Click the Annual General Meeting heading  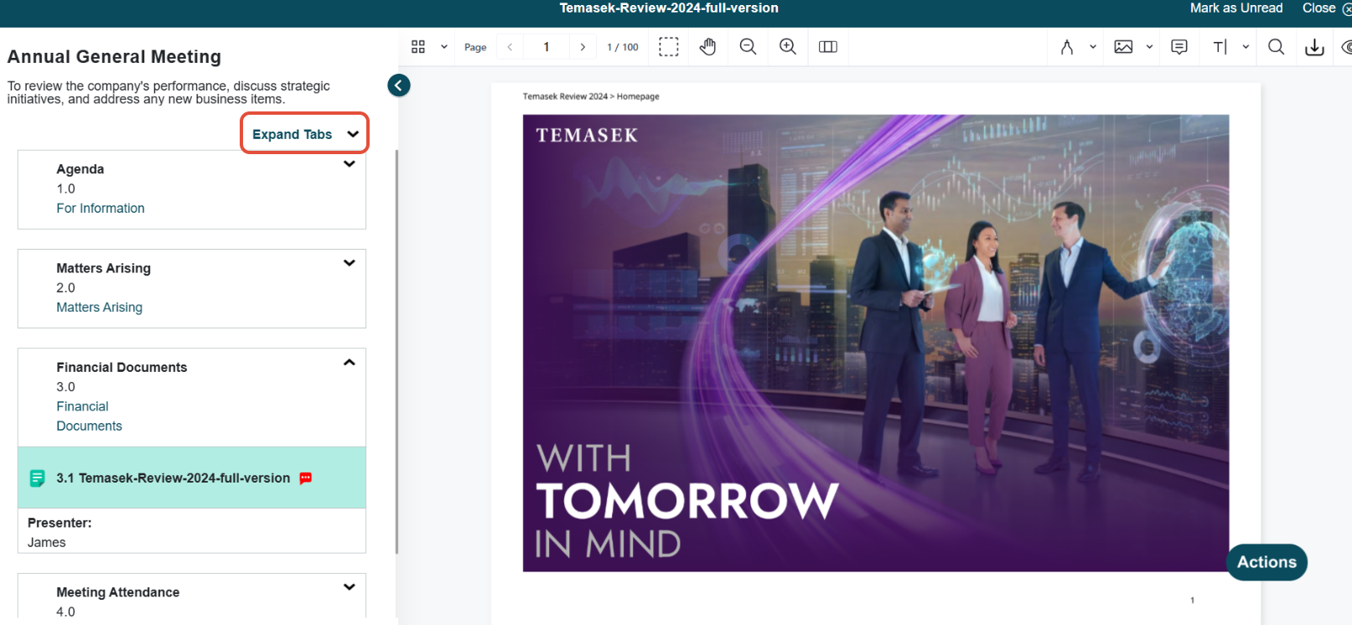pyautogui.click(x=114, y=57)
